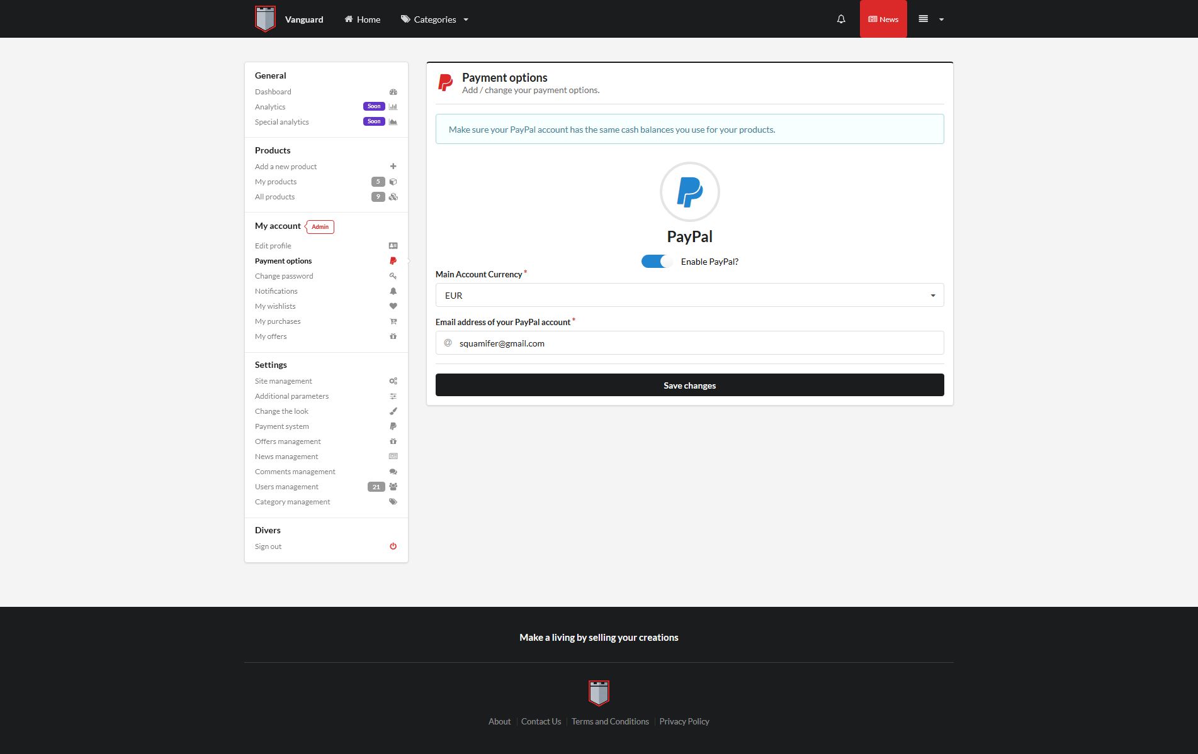Expand the Categories dropdown in navbar
Viewport: 1198px width, 754px height.
tap(434, 19)
